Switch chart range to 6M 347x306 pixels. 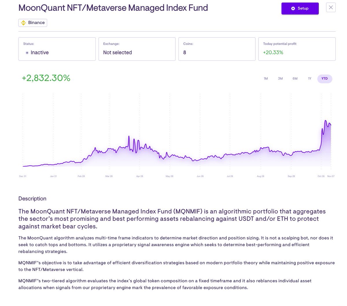pos(295,79)
